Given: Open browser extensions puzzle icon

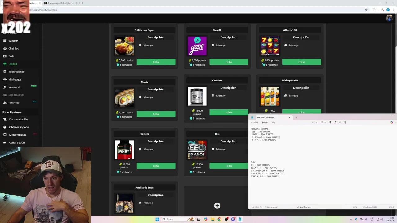Looking at the screenshot, I should coord(374,10).
